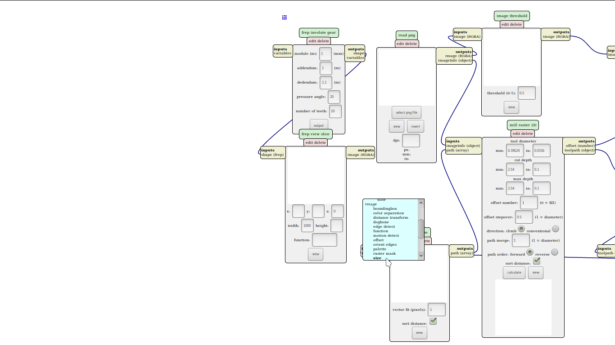Click view button in read png module
The image size is (615, 345).
(x=397, y=126)
